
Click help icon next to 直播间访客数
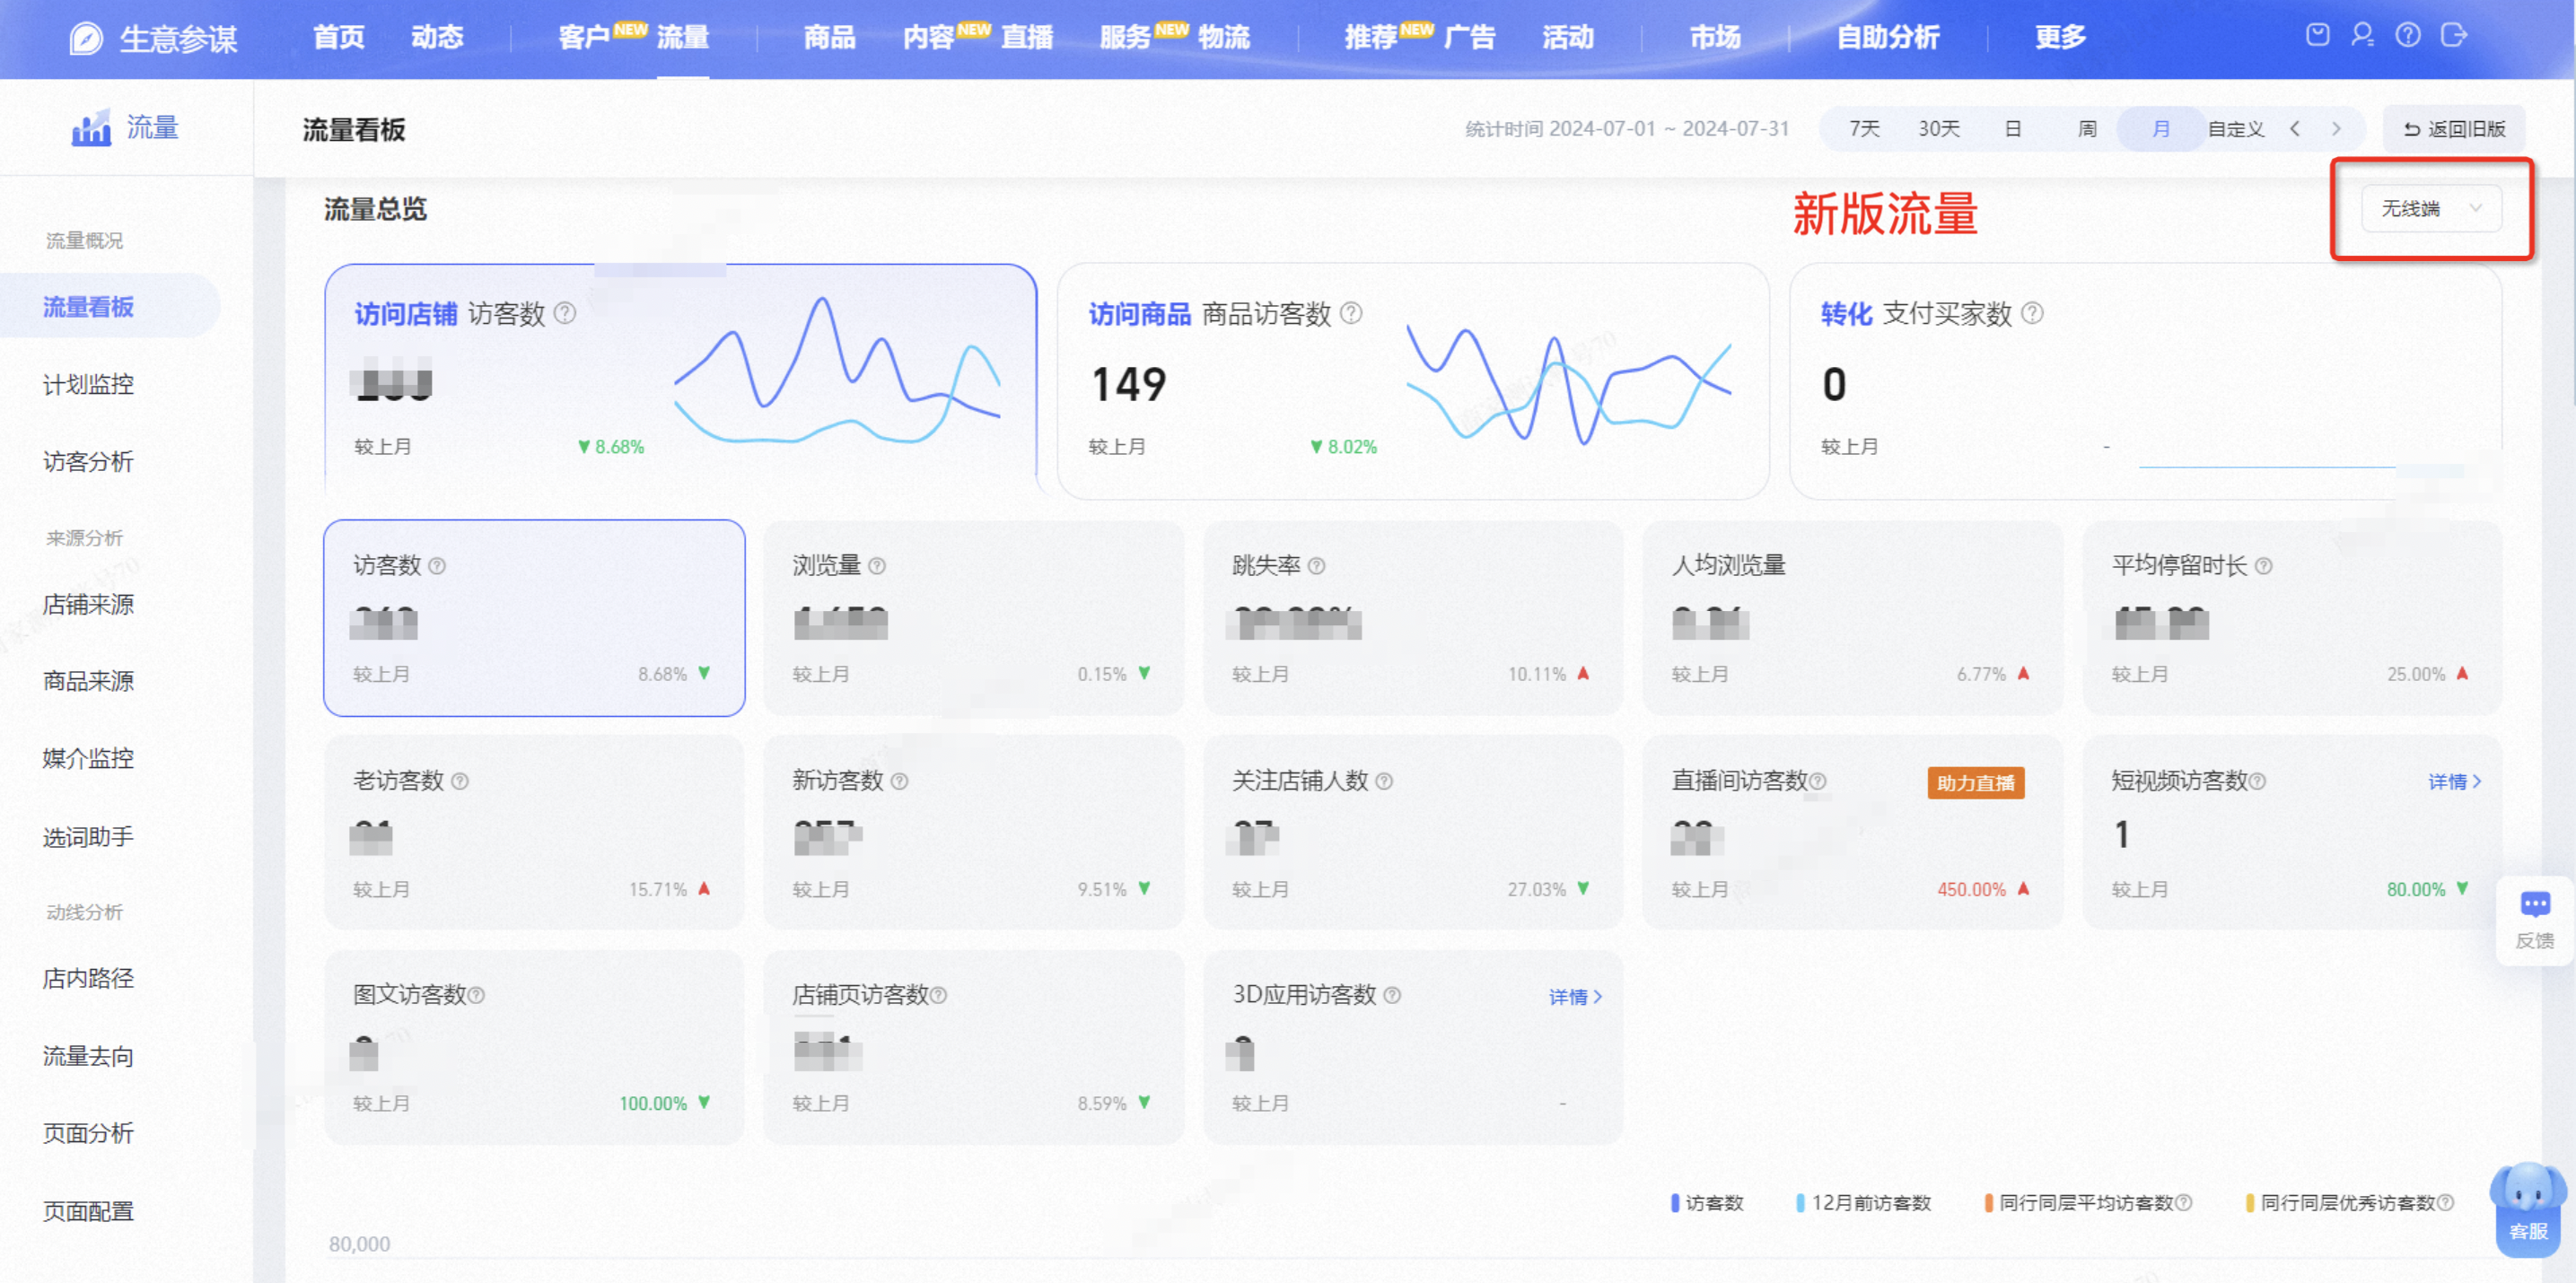(x=1818, y=781)
